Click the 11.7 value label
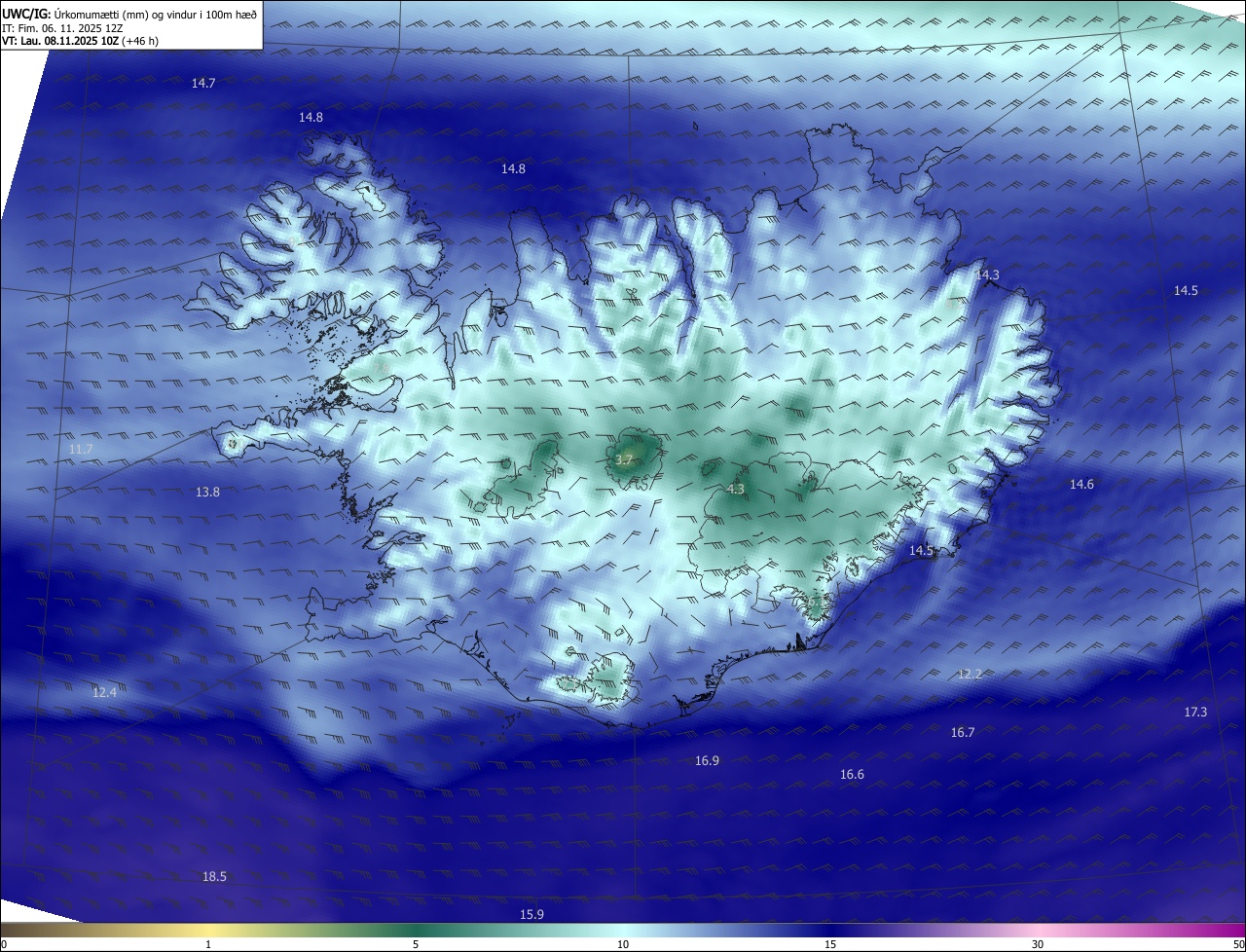1246x952 pixels. click(81, 450)
